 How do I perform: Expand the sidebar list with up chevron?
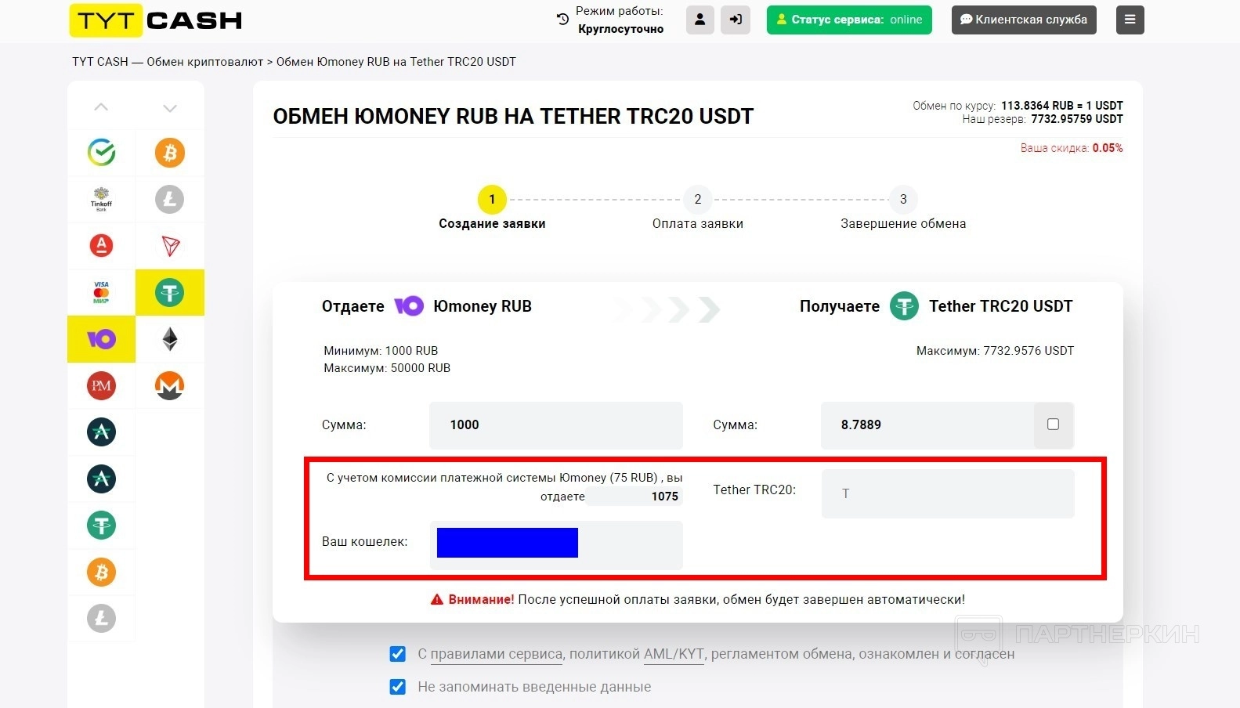click(x=101, y=107)
